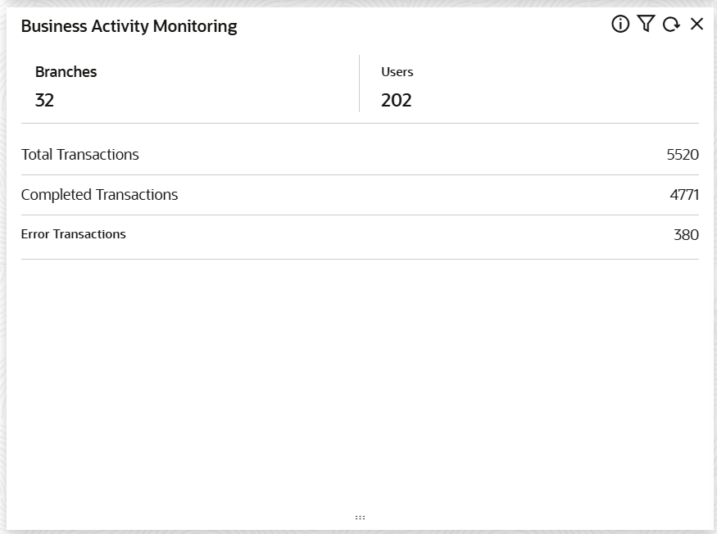The height and width of the screenshot is (534, 717).
Task: Click the Business Activity Monitoring title
Action: (x=129, y=26)
